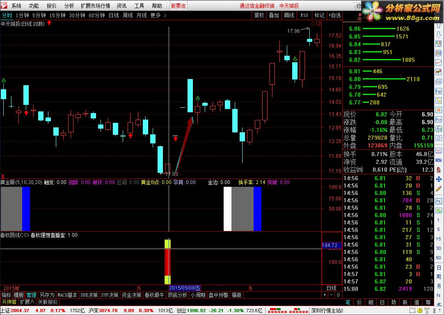Click the F12 sidebar icon
This screenshot has width=444, height=315.
point(439,120)
